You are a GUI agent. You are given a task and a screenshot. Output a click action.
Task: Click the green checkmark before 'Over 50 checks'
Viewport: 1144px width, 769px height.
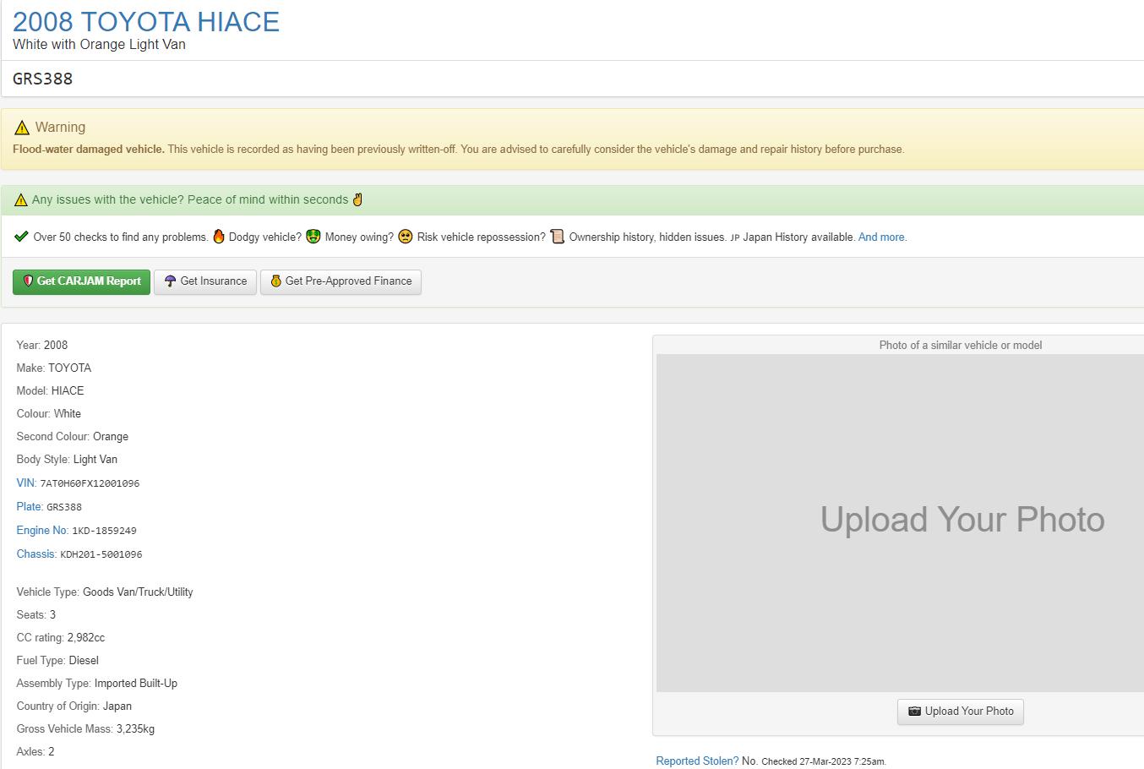[x=21, y=237]
